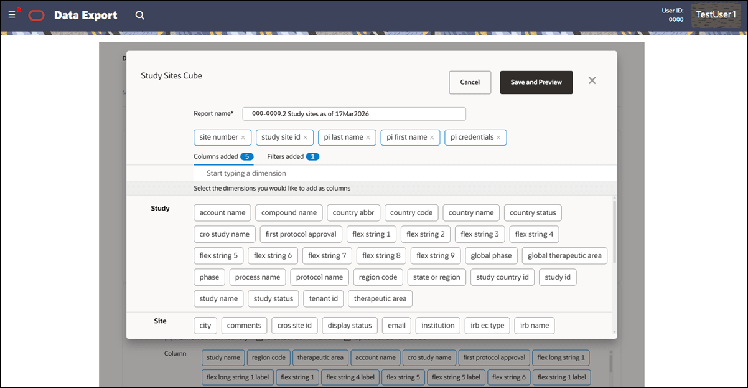Select flex string 4 dimension
Image resolution: width=748 pixels, height=388 pixels.
pyautogui.click(x=535, y=234)
